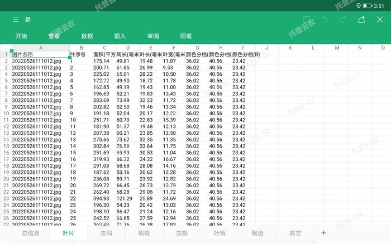This screenshot has height=244, width=391.
Task: Click cell A1 containing 图片名称
Action: click(x=40, y=55)
